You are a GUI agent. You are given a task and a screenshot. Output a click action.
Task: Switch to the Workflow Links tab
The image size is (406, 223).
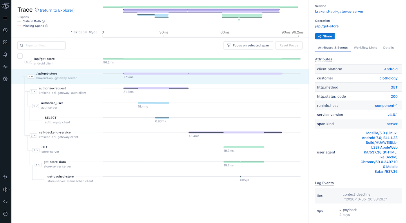coord(365,48)
